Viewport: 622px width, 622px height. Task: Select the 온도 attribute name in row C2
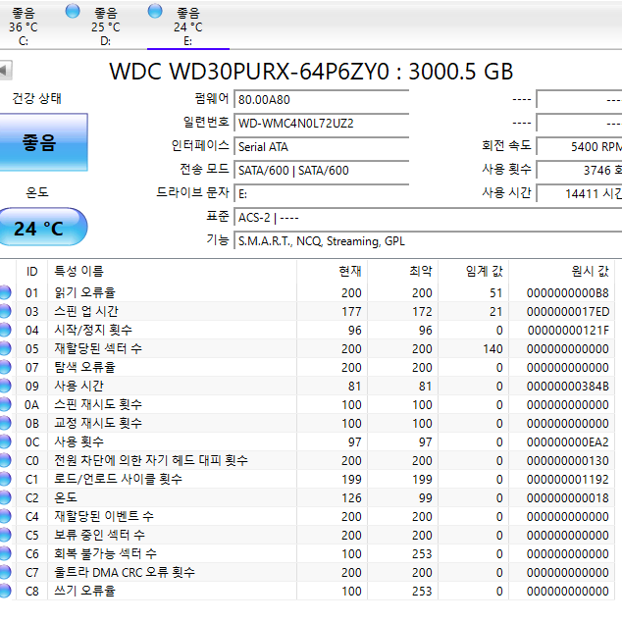pyautogui.click(x=66, y=497)
